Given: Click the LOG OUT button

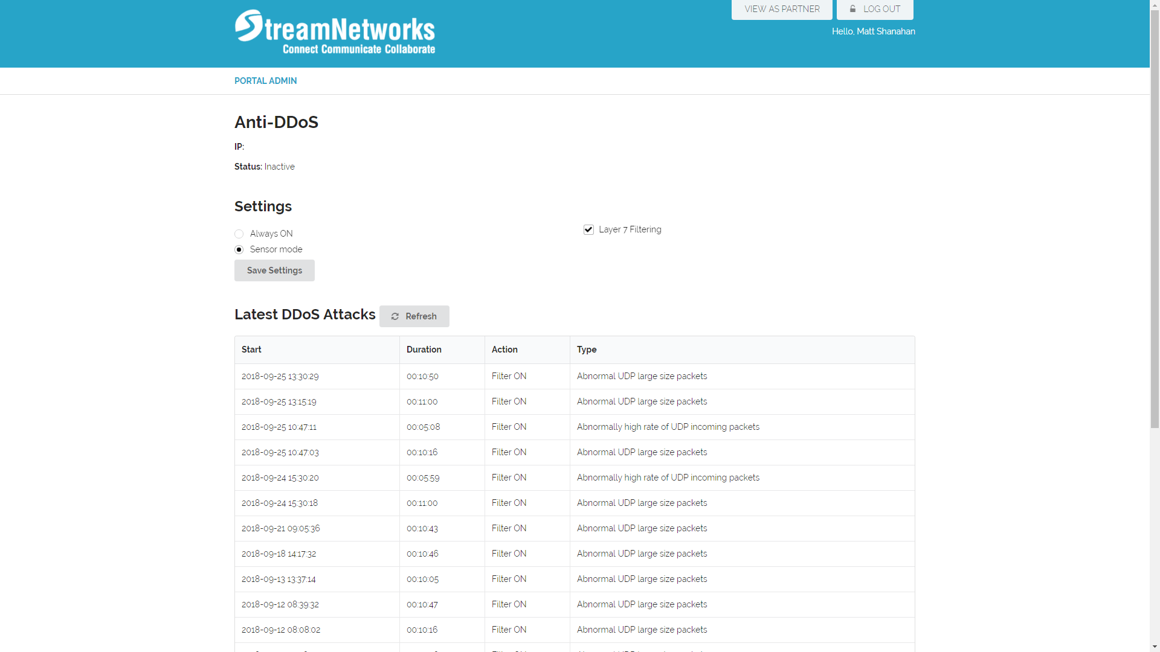Looking at the screenshot, I should [875, 9].
